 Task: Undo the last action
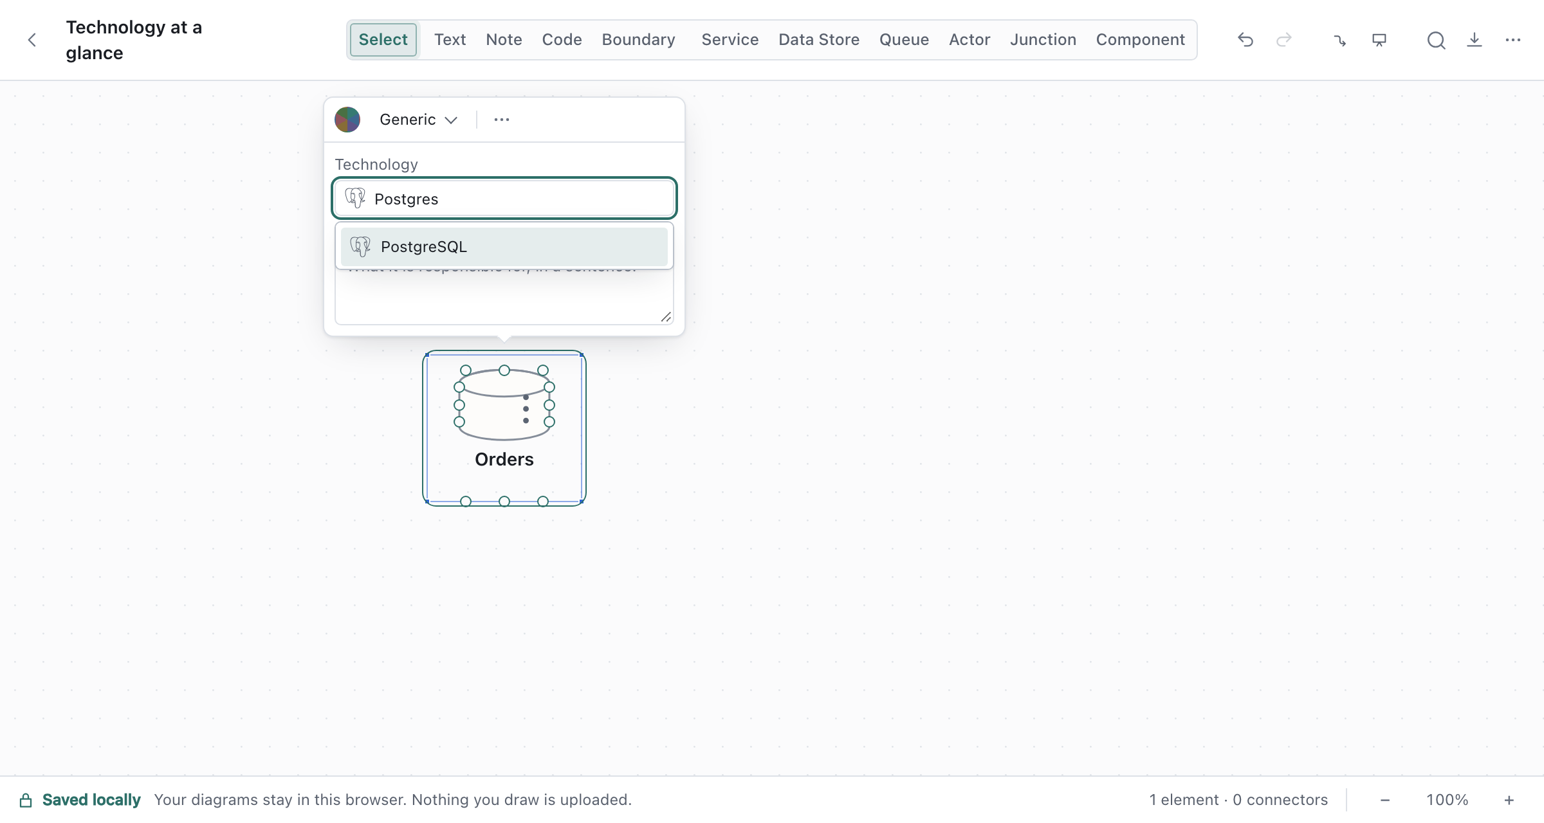pyautogui.click(x=1245, y=40)
